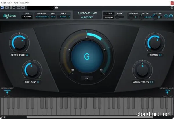Click the scroll left arrow at bottom
This screenshot has width=174, height=119.
point(2,117)
